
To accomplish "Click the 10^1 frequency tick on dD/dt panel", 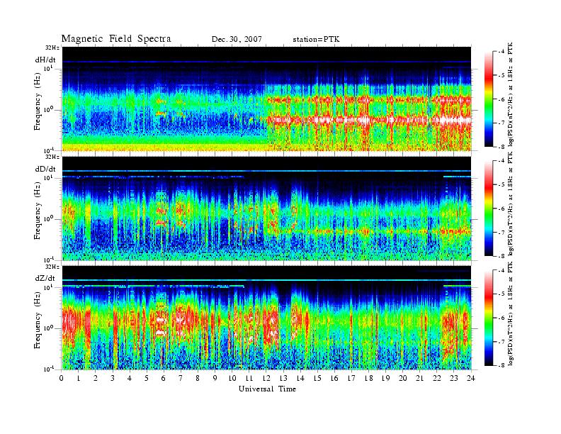I will click(x=48, y=177).
